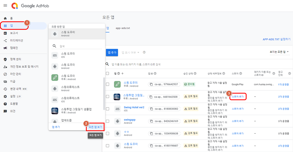
Task: Sort the list by 앱 column arrow
Action: coord(122,74)
